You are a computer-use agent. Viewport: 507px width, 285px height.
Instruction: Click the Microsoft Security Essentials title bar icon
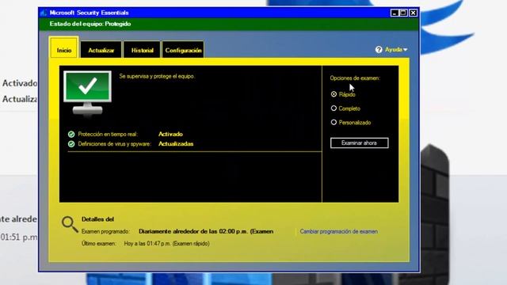tap(44, 13)
